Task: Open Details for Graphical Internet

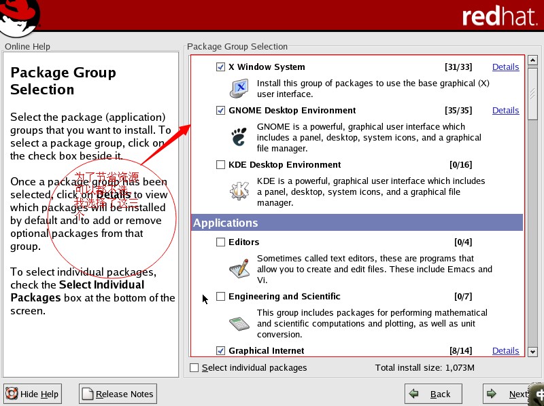Action: click(505, 350)
